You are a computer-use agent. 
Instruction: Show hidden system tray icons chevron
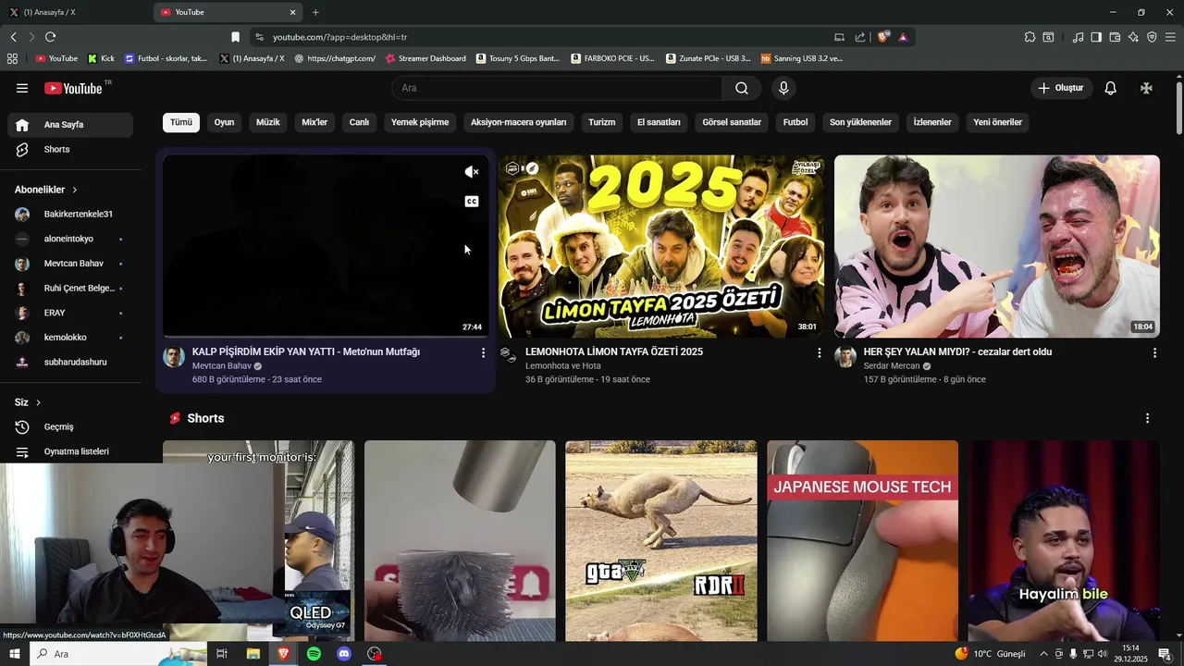pos(1043,654)
